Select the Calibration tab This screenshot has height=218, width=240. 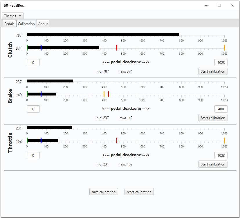click(x=26, y=24)
